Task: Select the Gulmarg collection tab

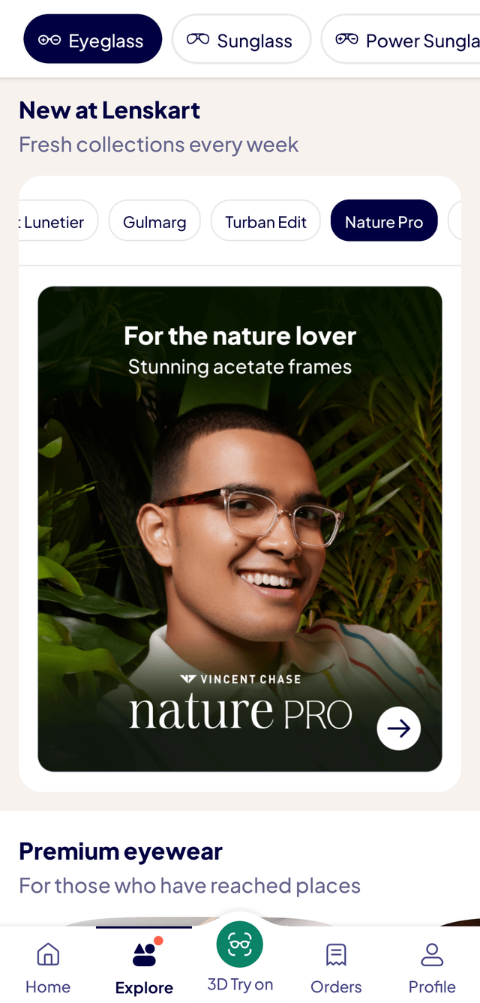Action: [154, 221]
